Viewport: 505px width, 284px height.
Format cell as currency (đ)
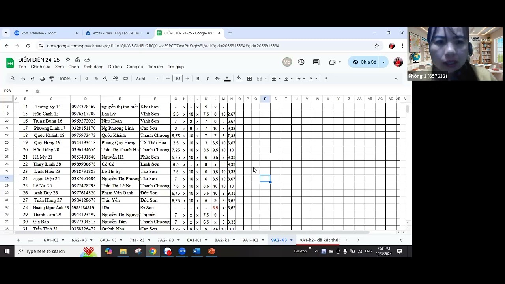pyautogui.click(x=86, y=78)
